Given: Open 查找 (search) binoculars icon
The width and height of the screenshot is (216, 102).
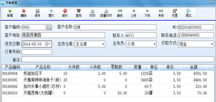Looking at the screenshot, I should point(79,11).
